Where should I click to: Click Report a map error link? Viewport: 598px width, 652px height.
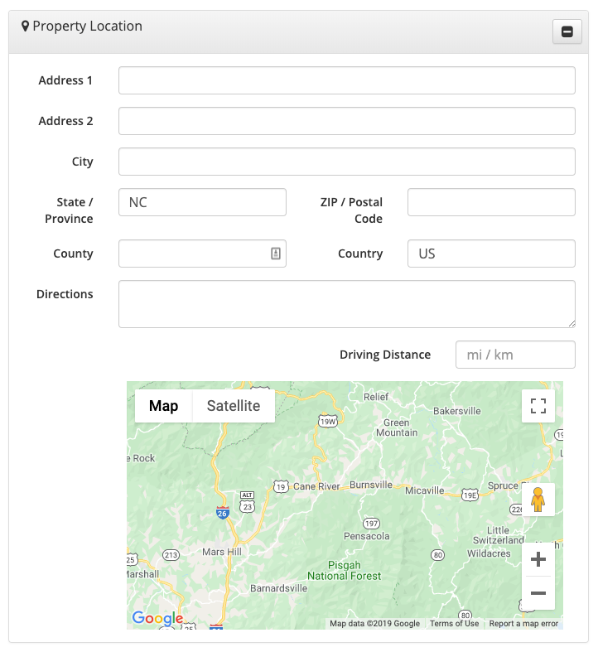pyautogui.click(x=523, y=624)
